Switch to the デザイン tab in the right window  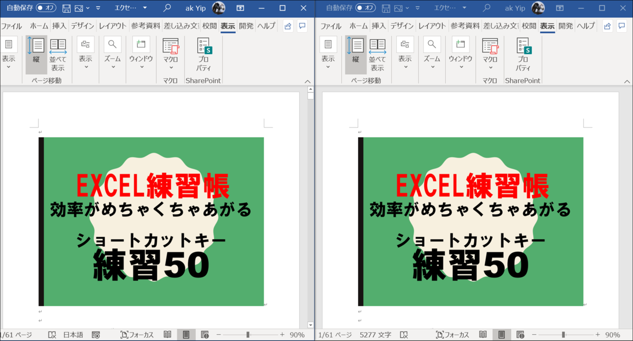(x=401, y=26)
